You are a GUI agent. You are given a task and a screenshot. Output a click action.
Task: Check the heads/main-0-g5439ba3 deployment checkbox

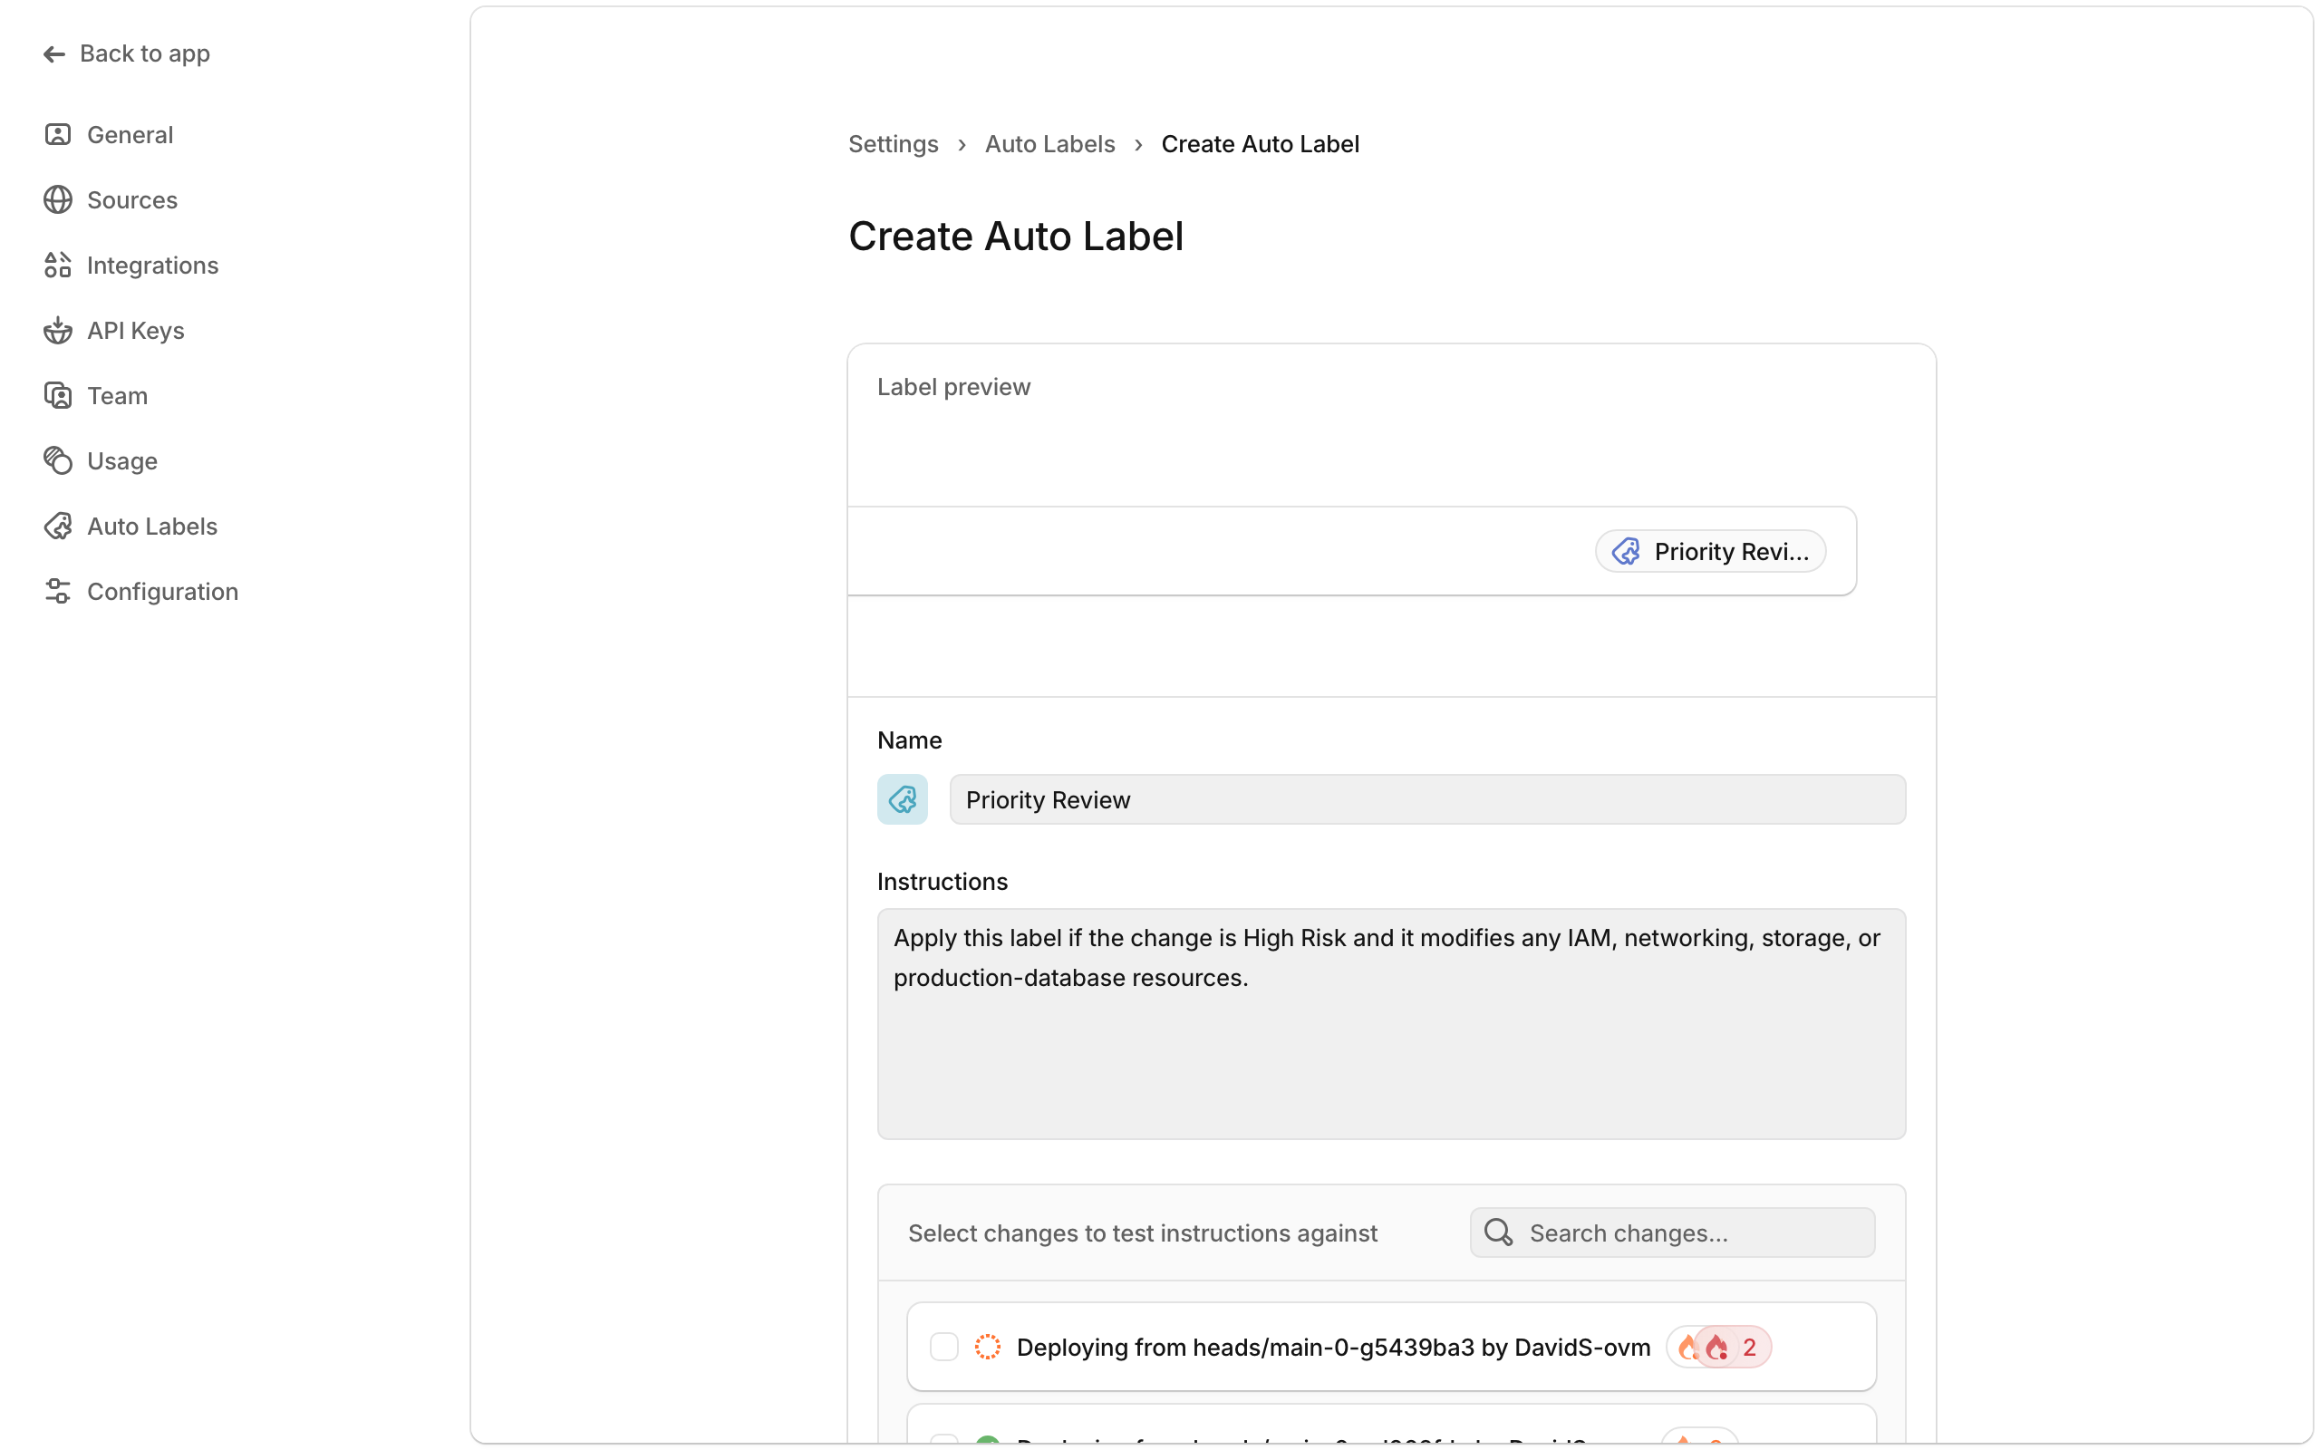pos(943,1347)
